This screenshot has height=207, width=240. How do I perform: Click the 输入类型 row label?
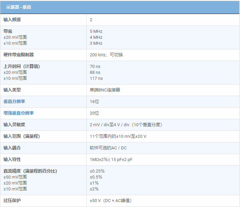click(x=12, y=90)
